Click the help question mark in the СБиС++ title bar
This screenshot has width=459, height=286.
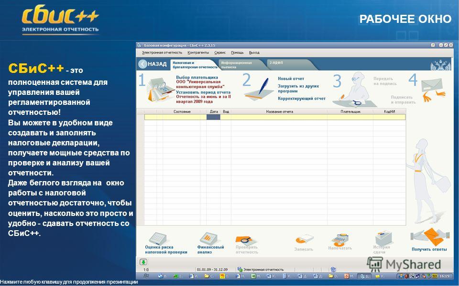pyautogui.click(x=433, y=45)
